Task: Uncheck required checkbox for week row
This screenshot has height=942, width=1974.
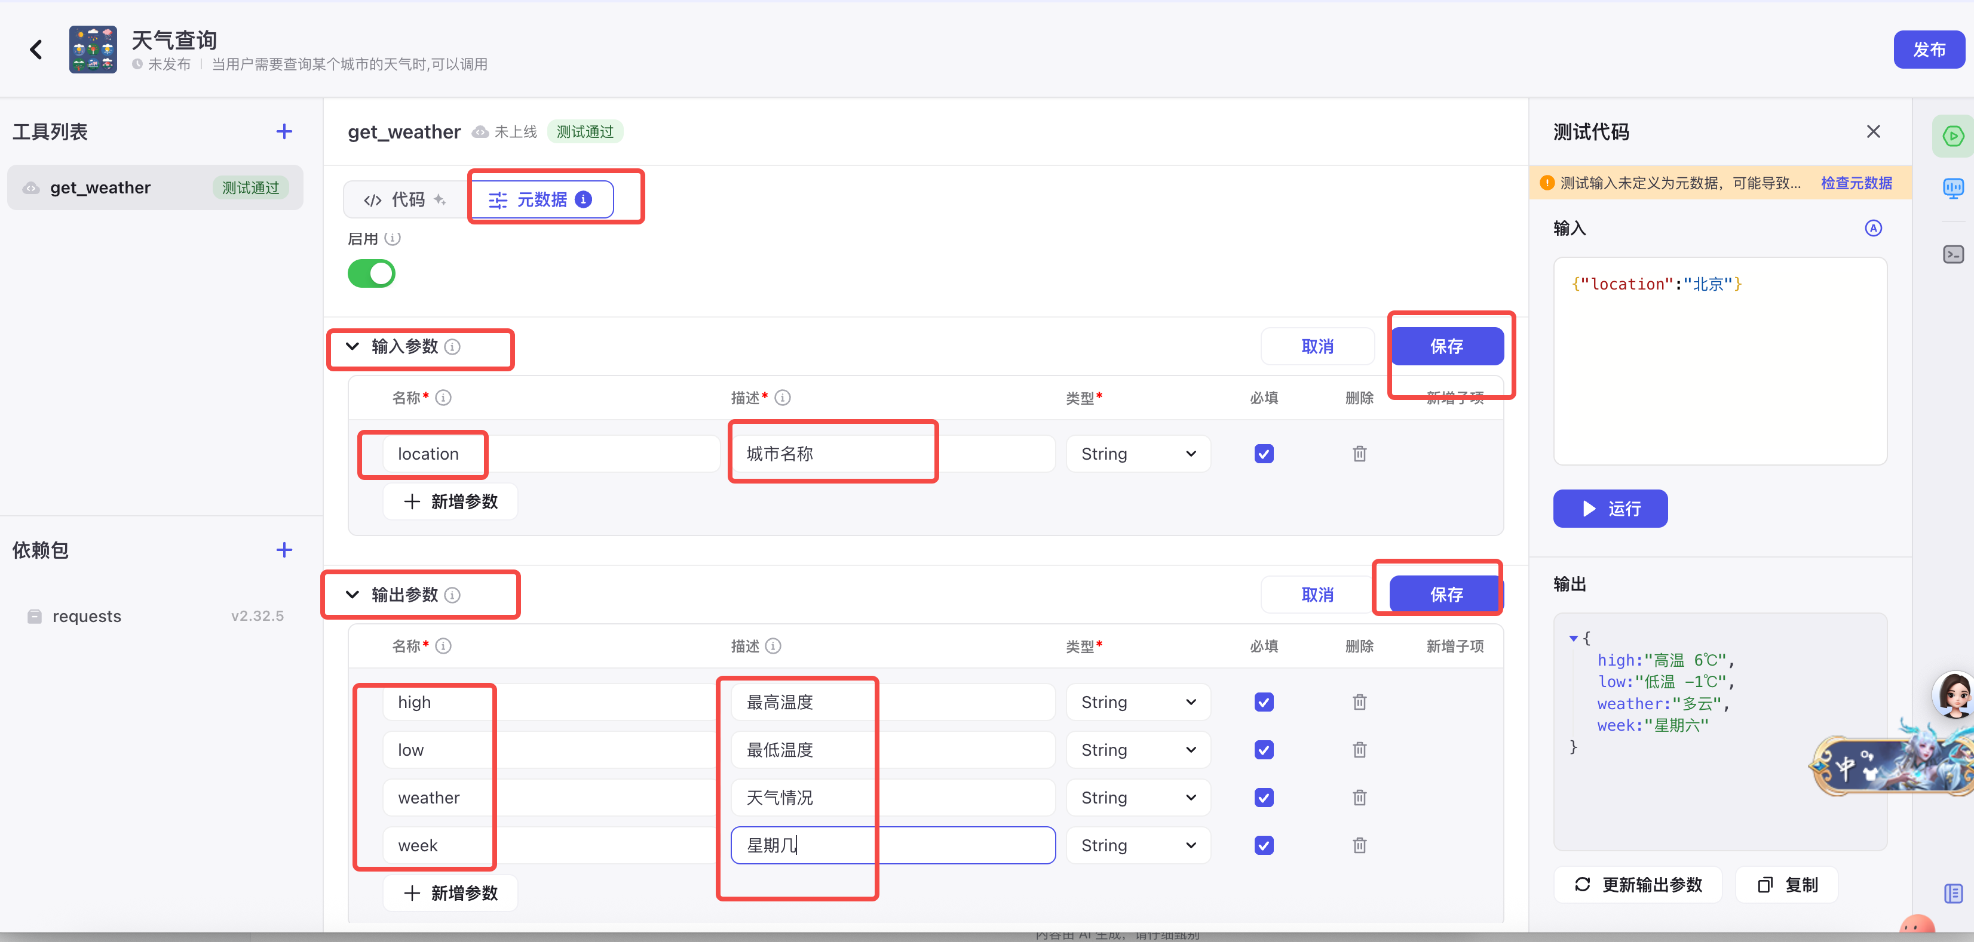Action: 1264,845
